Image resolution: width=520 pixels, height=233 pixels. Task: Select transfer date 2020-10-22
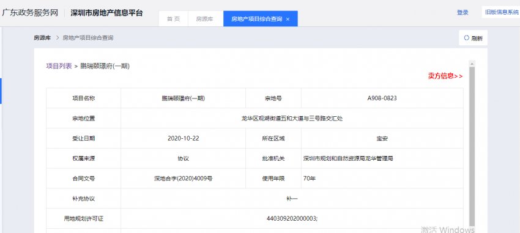point(184,138)
